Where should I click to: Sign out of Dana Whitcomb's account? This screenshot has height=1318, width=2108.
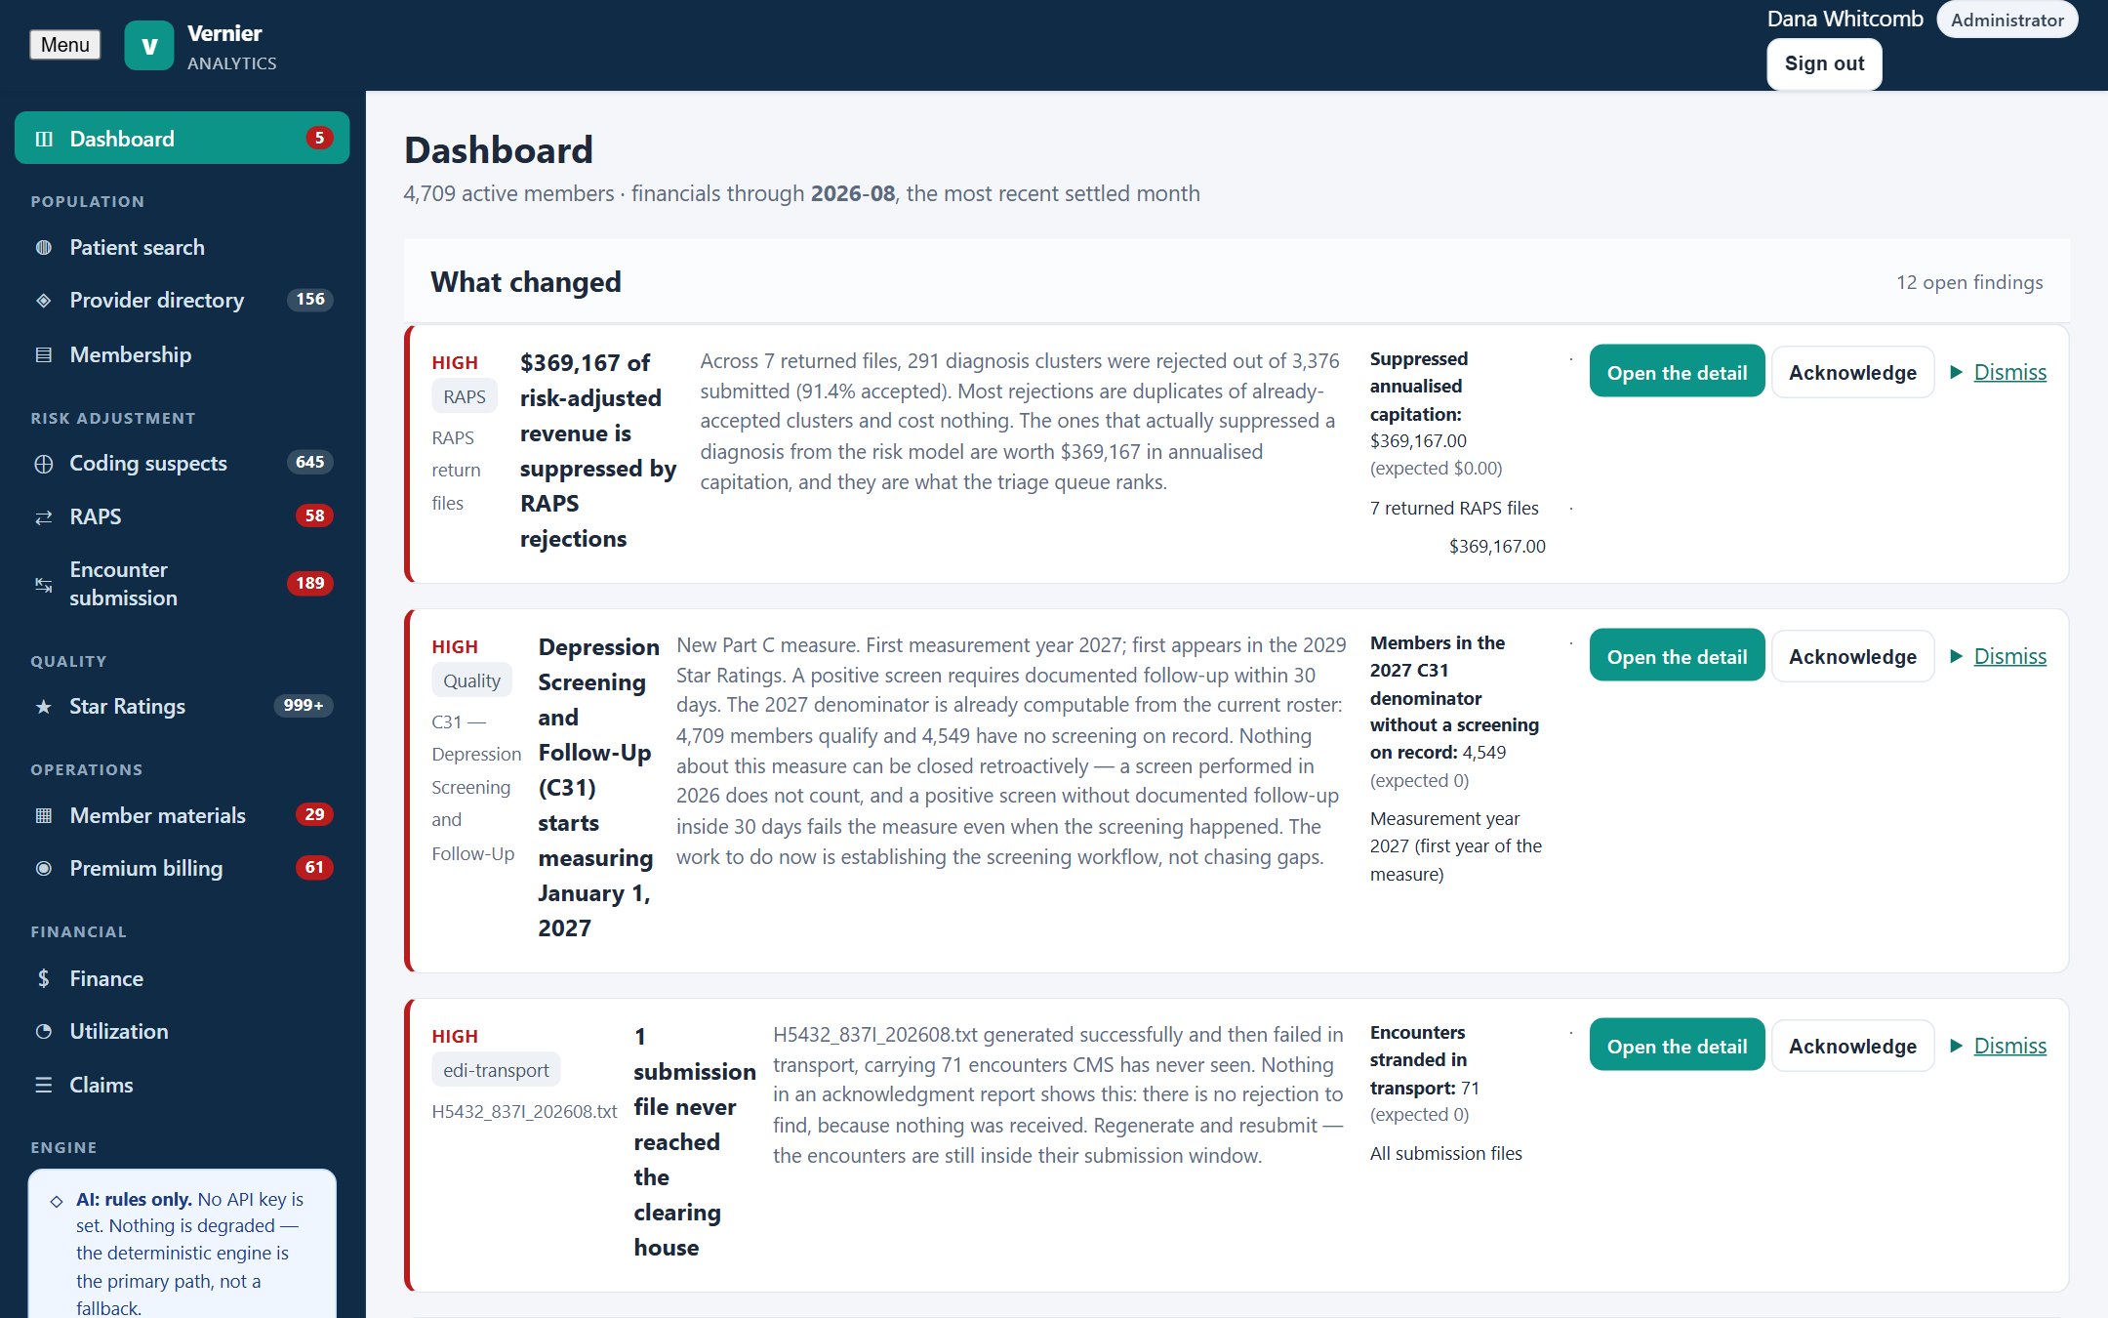[1824, 63]
